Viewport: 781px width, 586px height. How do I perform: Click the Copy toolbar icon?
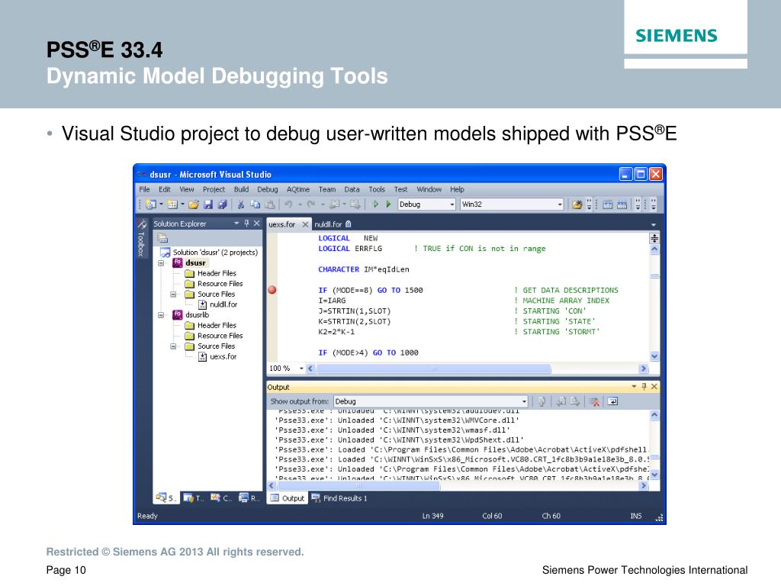point(255,204)
